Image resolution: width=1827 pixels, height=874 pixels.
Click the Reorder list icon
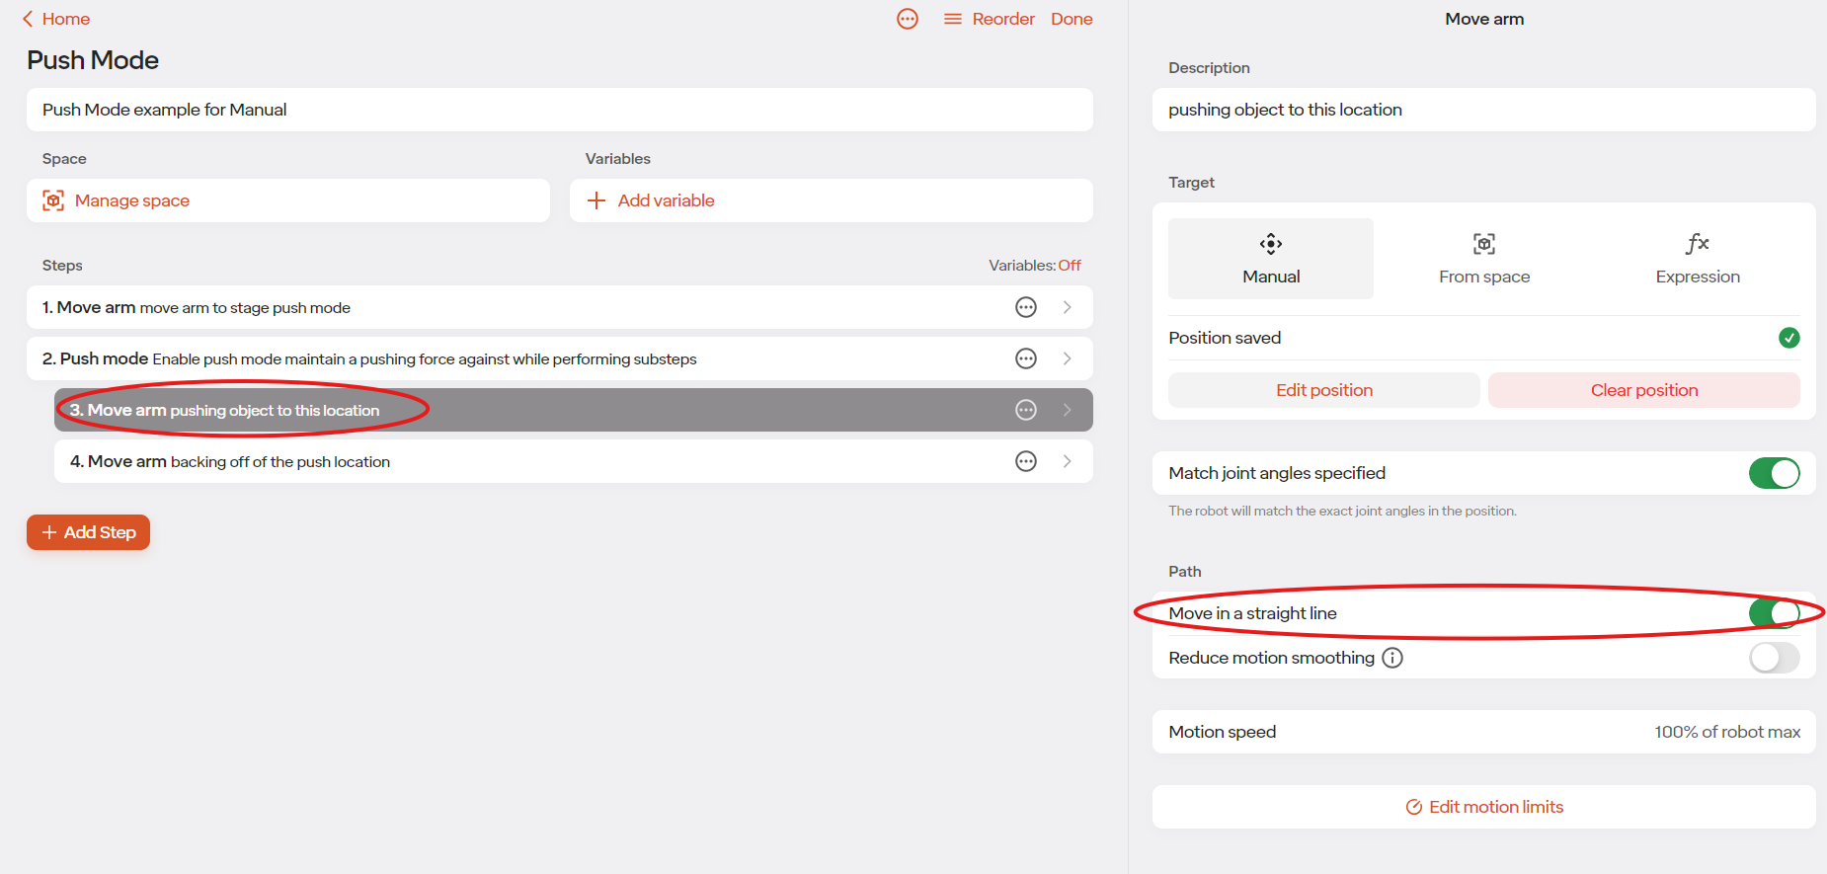click(x=952, y=19)
